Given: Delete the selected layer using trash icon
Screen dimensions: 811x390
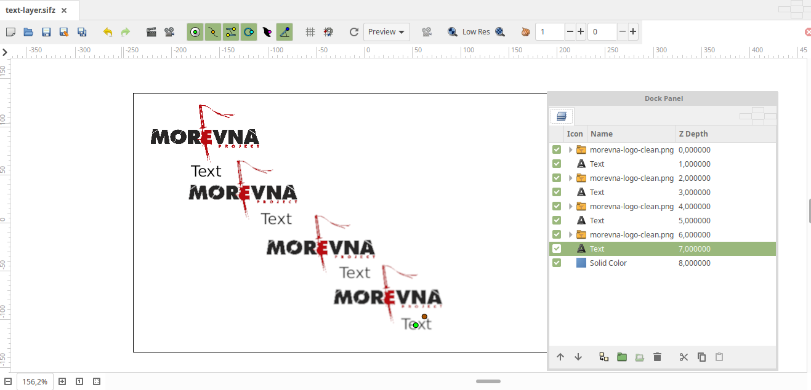Looking at the screenshot, I should pos(657,357).
